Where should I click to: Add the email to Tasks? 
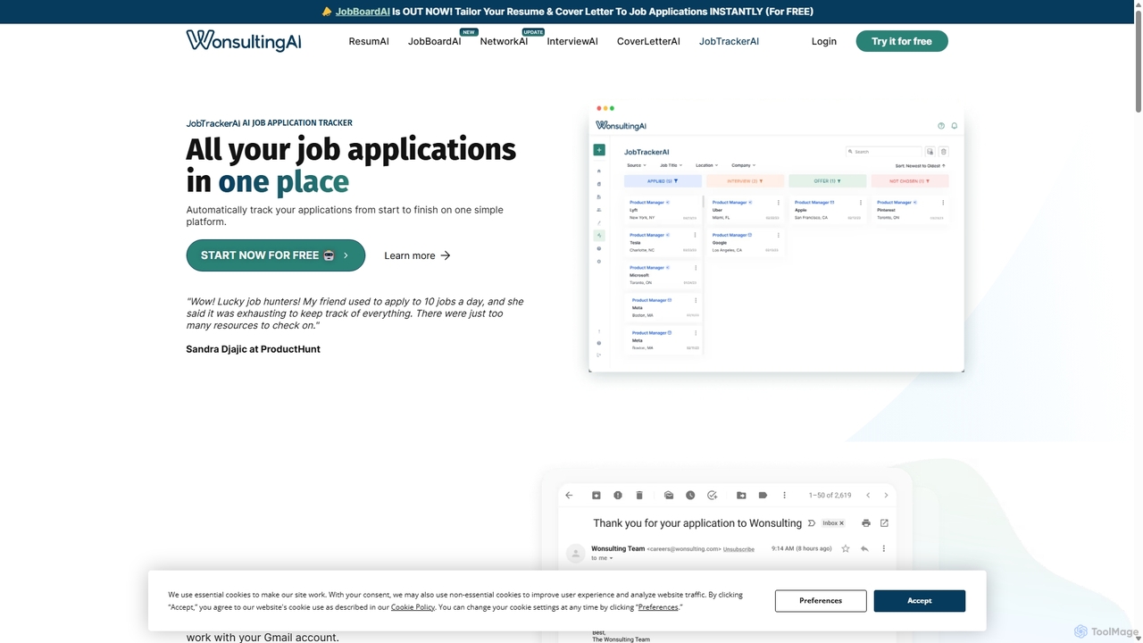[x=712, y=495]
